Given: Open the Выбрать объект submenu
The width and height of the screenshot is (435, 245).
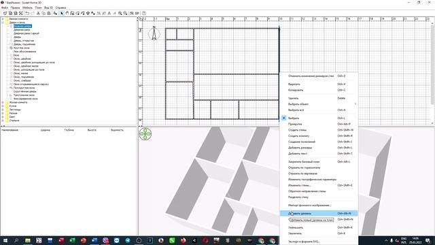Looking at the screenshot, I should [x=319, y=104].
